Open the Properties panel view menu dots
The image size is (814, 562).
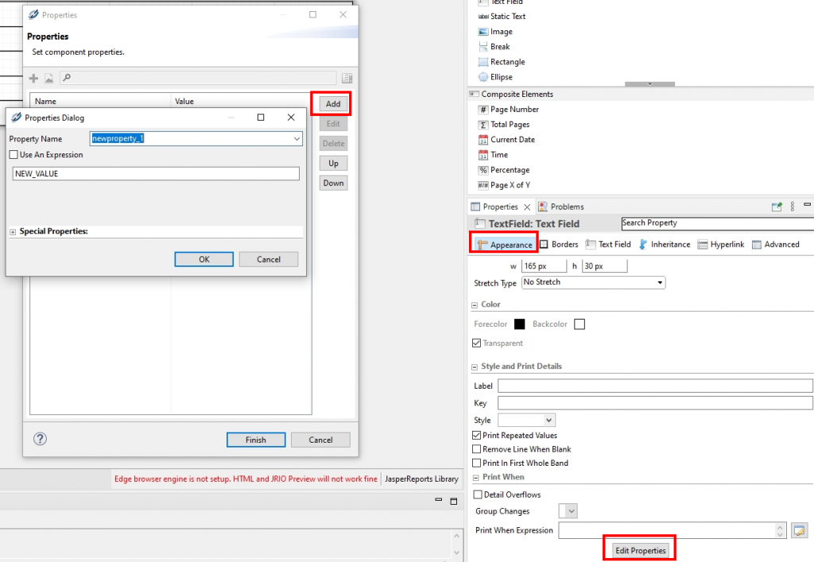click(793, 207)
